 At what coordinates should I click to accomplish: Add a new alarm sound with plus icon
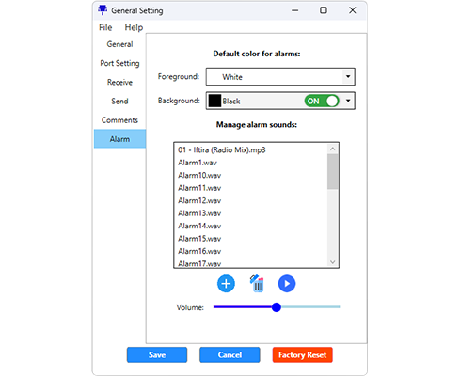pyautogui.click(x=226, y=284)
